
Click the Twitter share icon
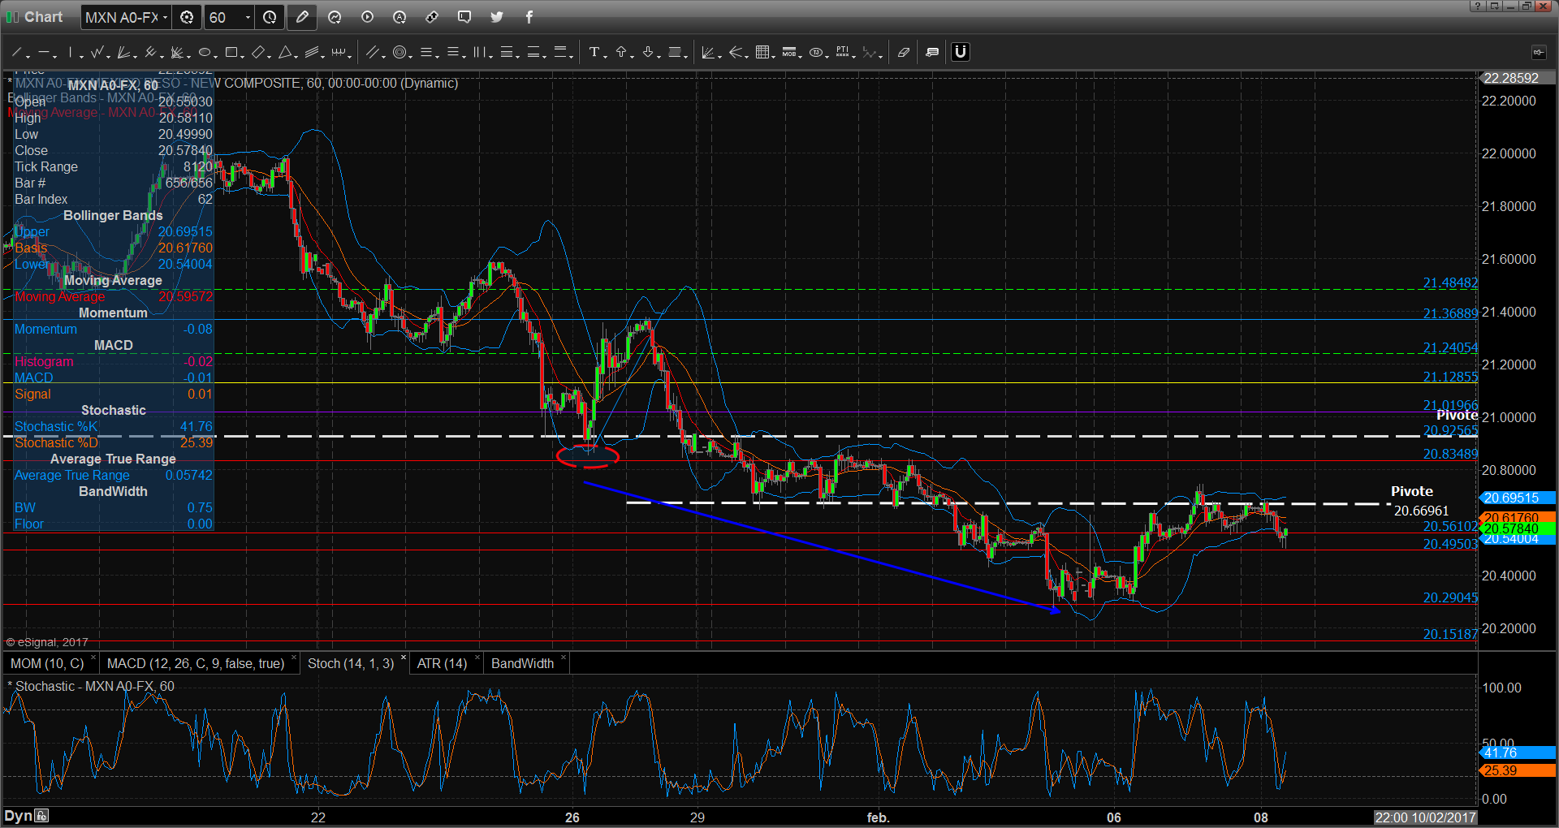click(x=497, y=17)
